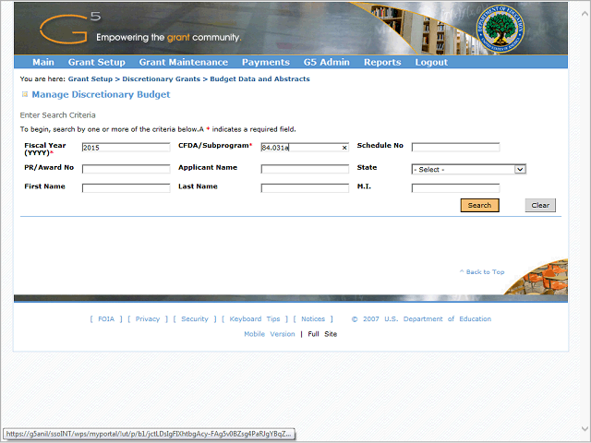
Task: Click the Back to Top link
Action: (482, 272)
